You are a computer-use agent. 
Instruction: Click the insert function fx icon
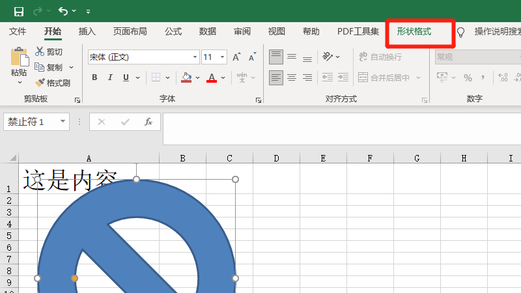point(148,122)
